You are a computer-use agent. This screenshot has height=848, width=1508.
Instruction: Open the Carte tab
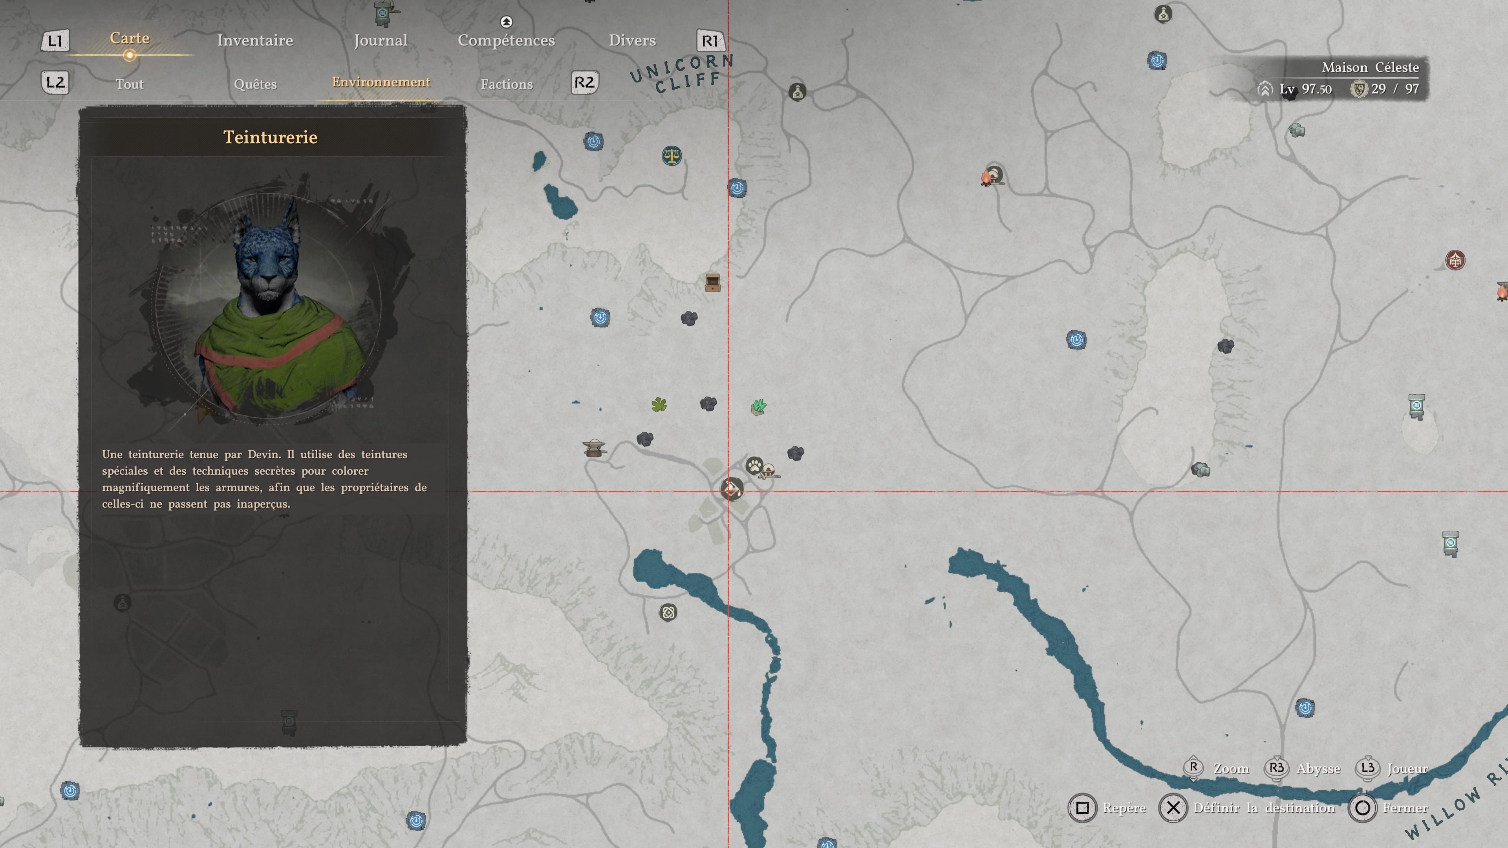(x=129, y=38)
